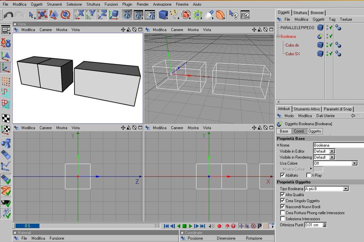Screen dimensions: 364x242
Task: Toggle the Y axis lock
Action: (90, 15)
